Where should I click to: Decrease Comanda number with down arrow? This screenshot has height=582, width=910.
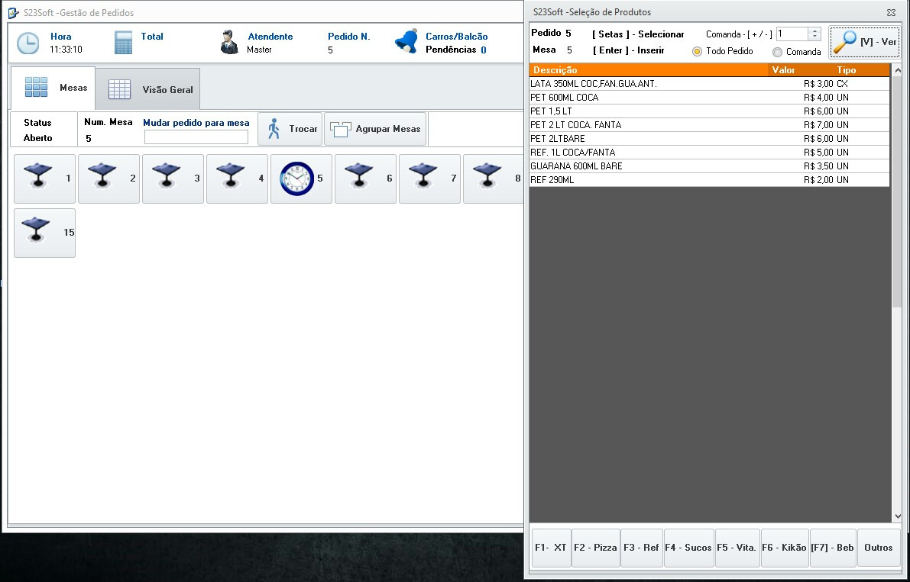(x=814, y=37)
